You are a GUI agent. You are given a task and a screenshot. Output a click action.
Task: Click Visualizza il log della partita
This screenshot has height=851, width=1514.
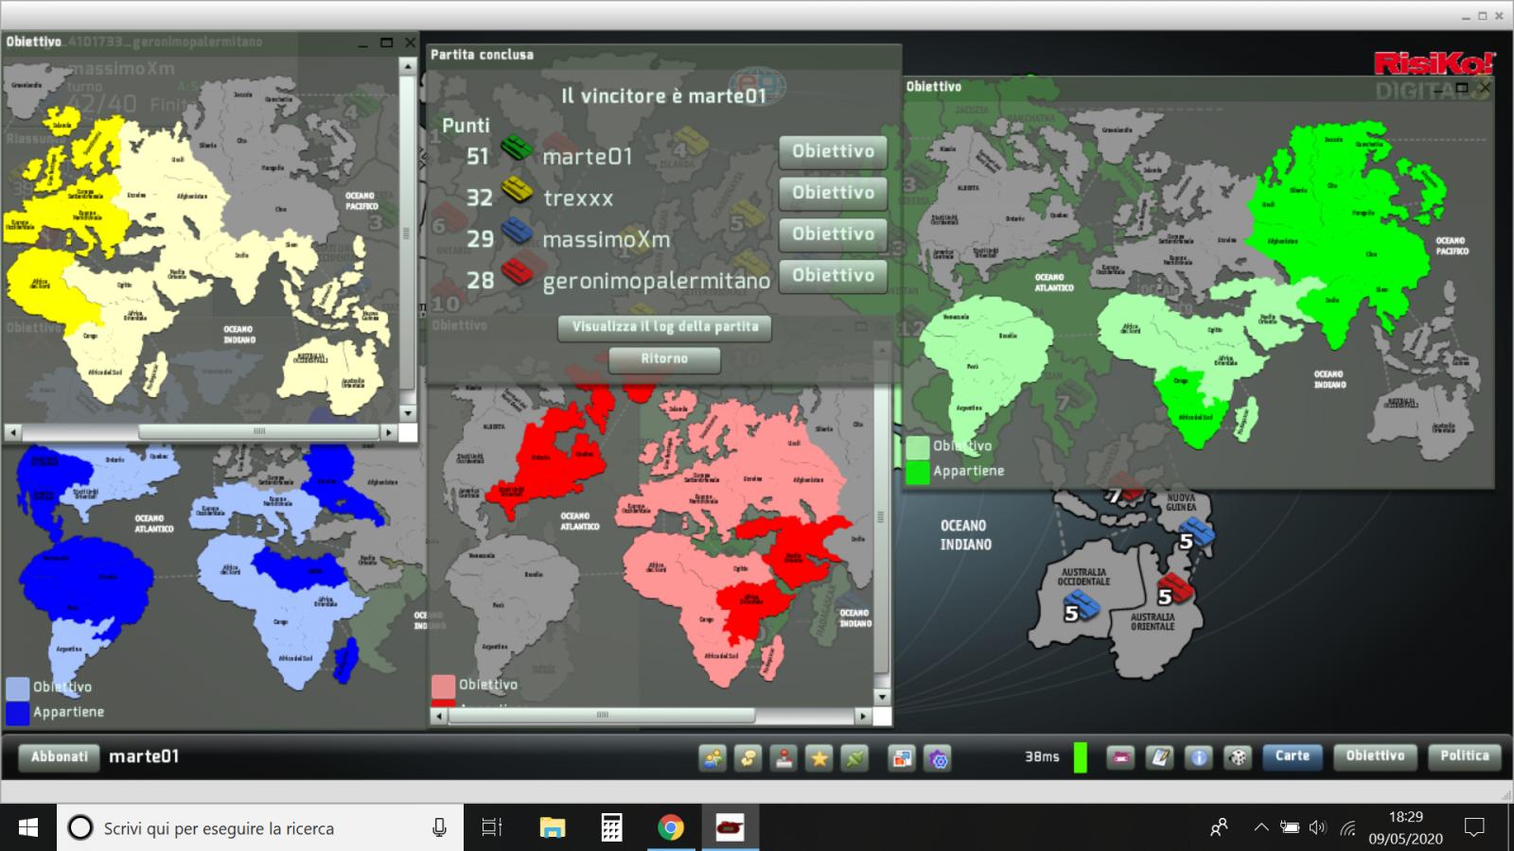[665, 327]
